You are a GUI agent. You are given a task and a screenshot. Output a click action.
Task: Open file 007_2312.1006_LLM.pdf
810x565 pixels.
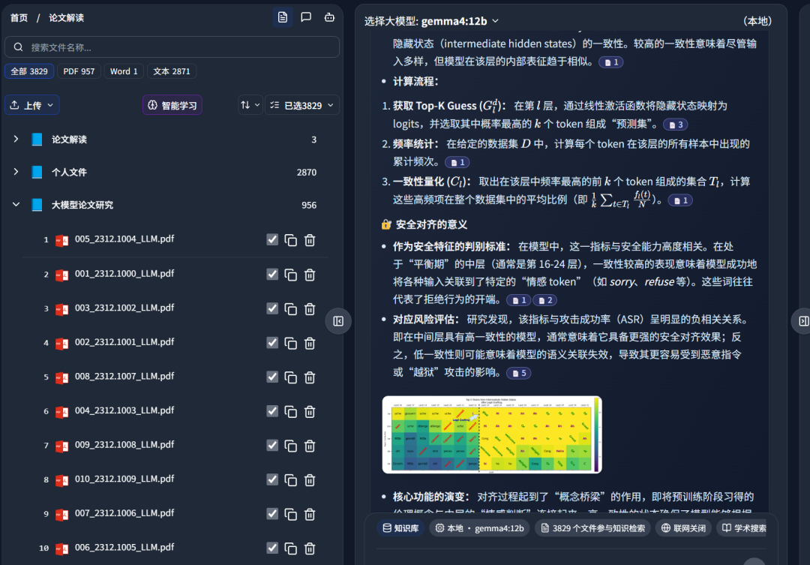pos(124,512)
